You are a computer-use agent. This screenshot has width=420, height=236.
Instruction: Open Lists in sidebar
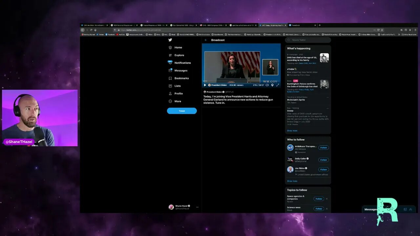(x=175, y=86)
